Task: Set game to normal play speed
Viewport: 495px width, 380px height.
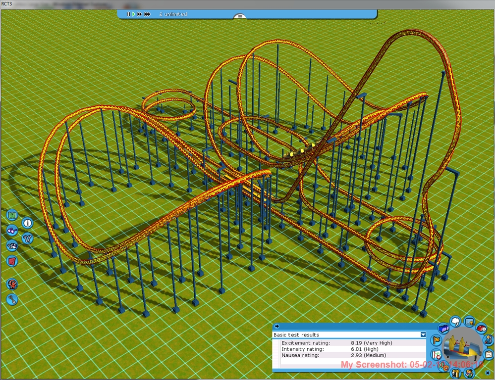Action: (x=134, y=14)
